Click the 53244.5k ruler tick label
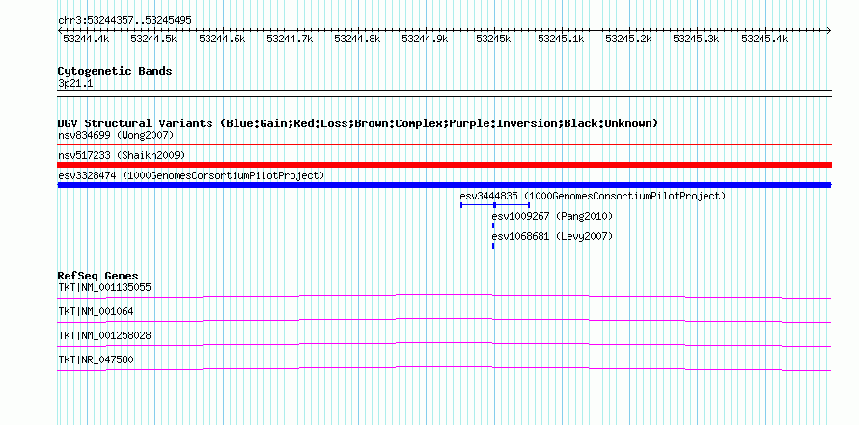This screenshot has width=859, height=425. click(153, 39)
